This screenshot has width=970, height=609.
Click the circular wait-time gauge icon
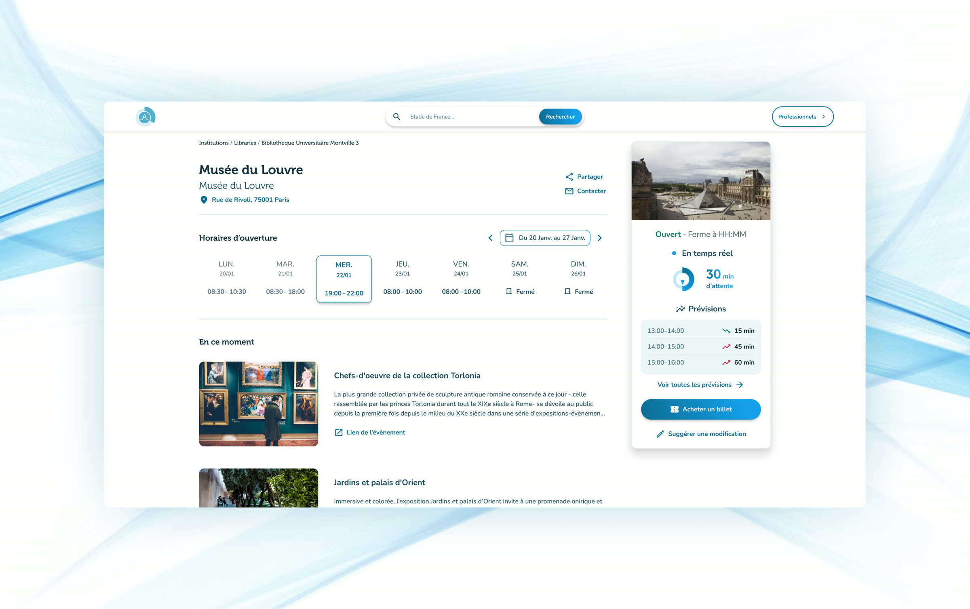(683, 279)
